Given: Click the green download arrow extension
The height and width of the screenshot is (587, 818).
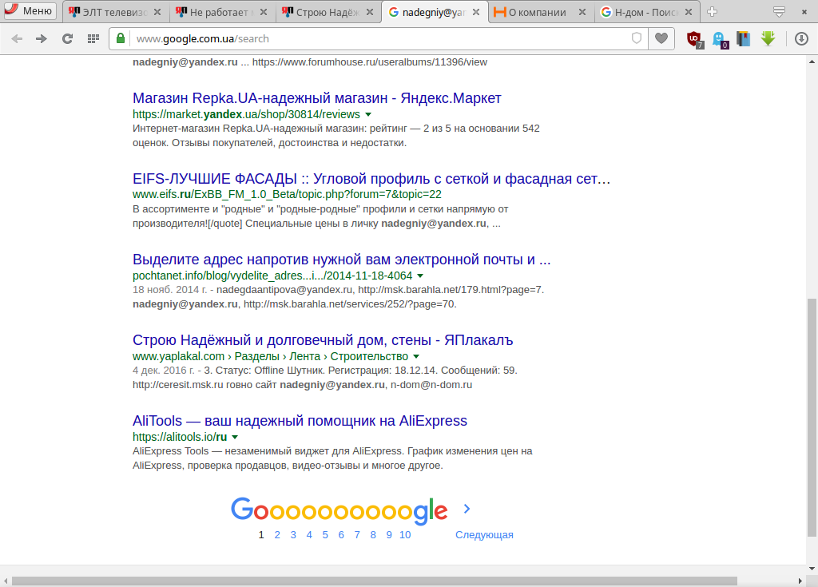Looking at the screenshot, I should pos(768,38).
